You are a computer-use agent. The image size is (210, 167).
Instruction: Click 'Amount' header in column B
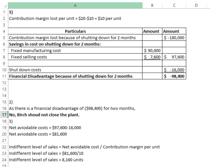[152, 31]
